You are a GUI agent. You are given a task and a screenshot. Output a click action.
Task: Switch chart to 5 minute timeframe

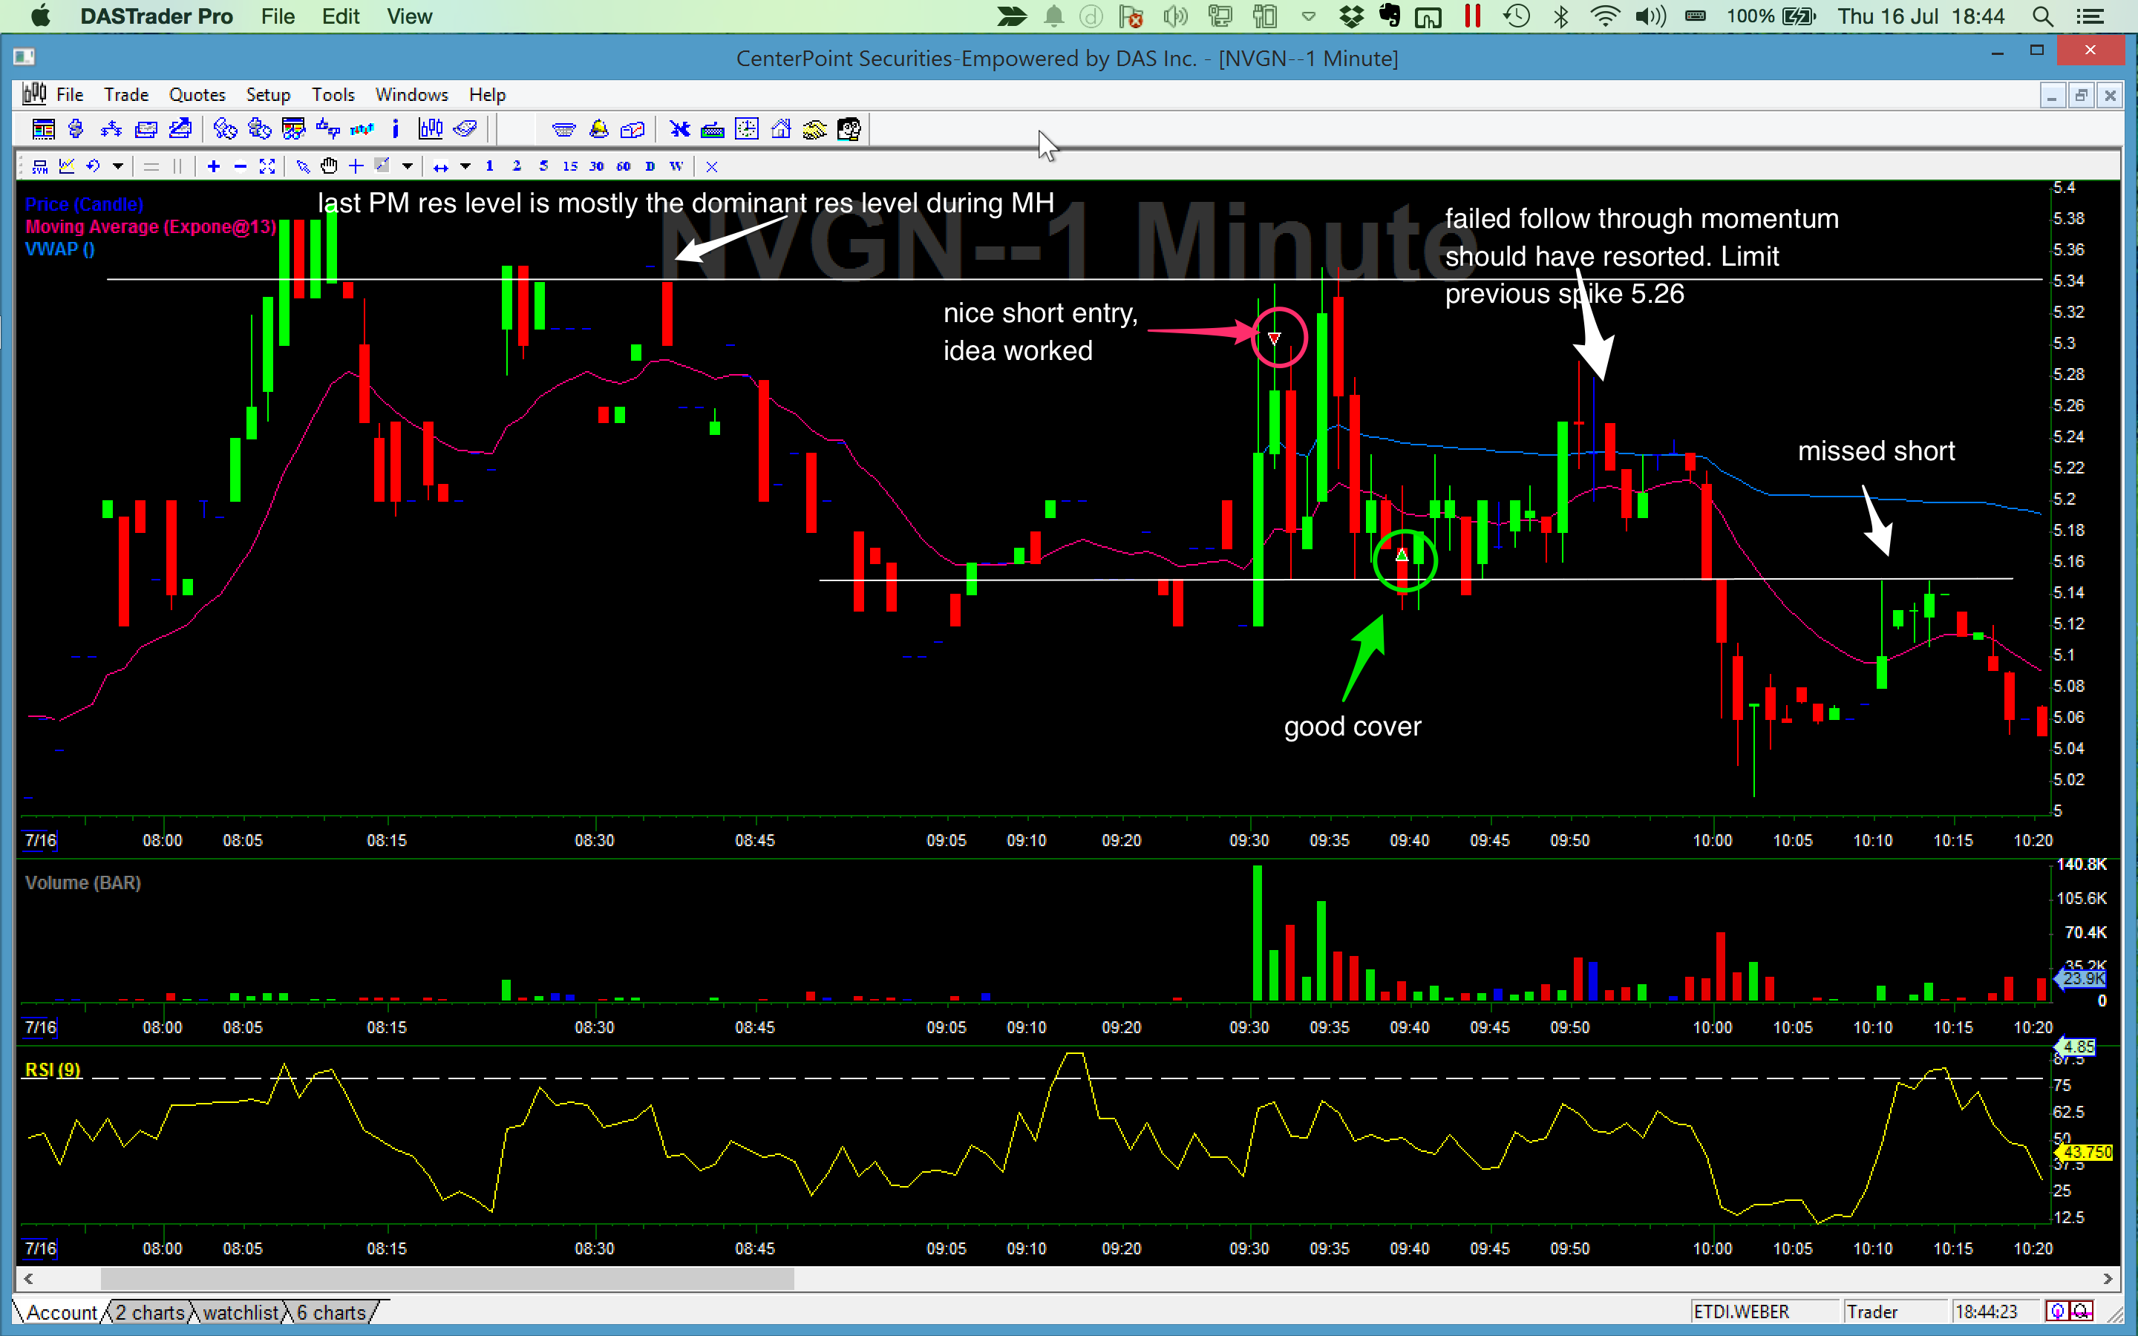click(543, 166)
